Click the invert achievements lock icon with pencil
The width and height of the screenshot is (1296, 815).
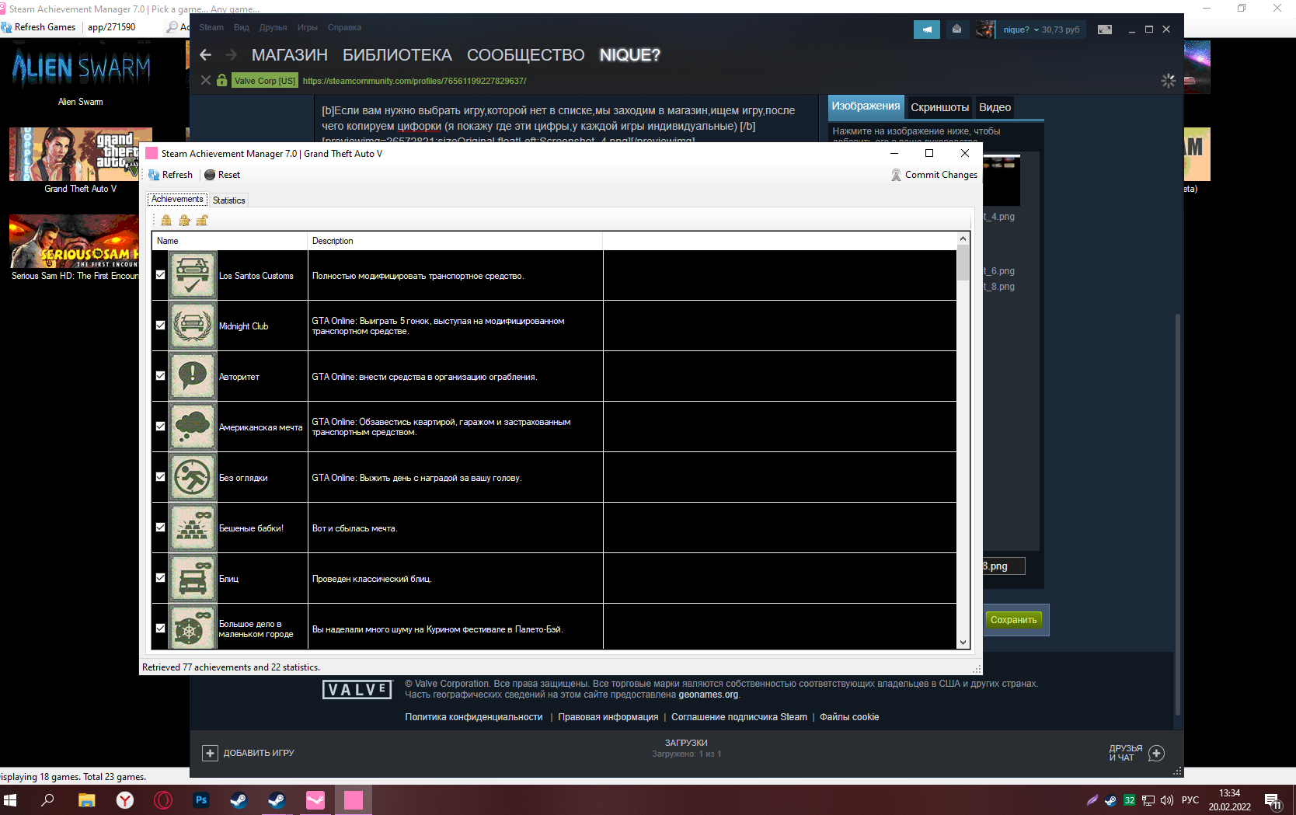pyautogui.click(x=184, y=221)
